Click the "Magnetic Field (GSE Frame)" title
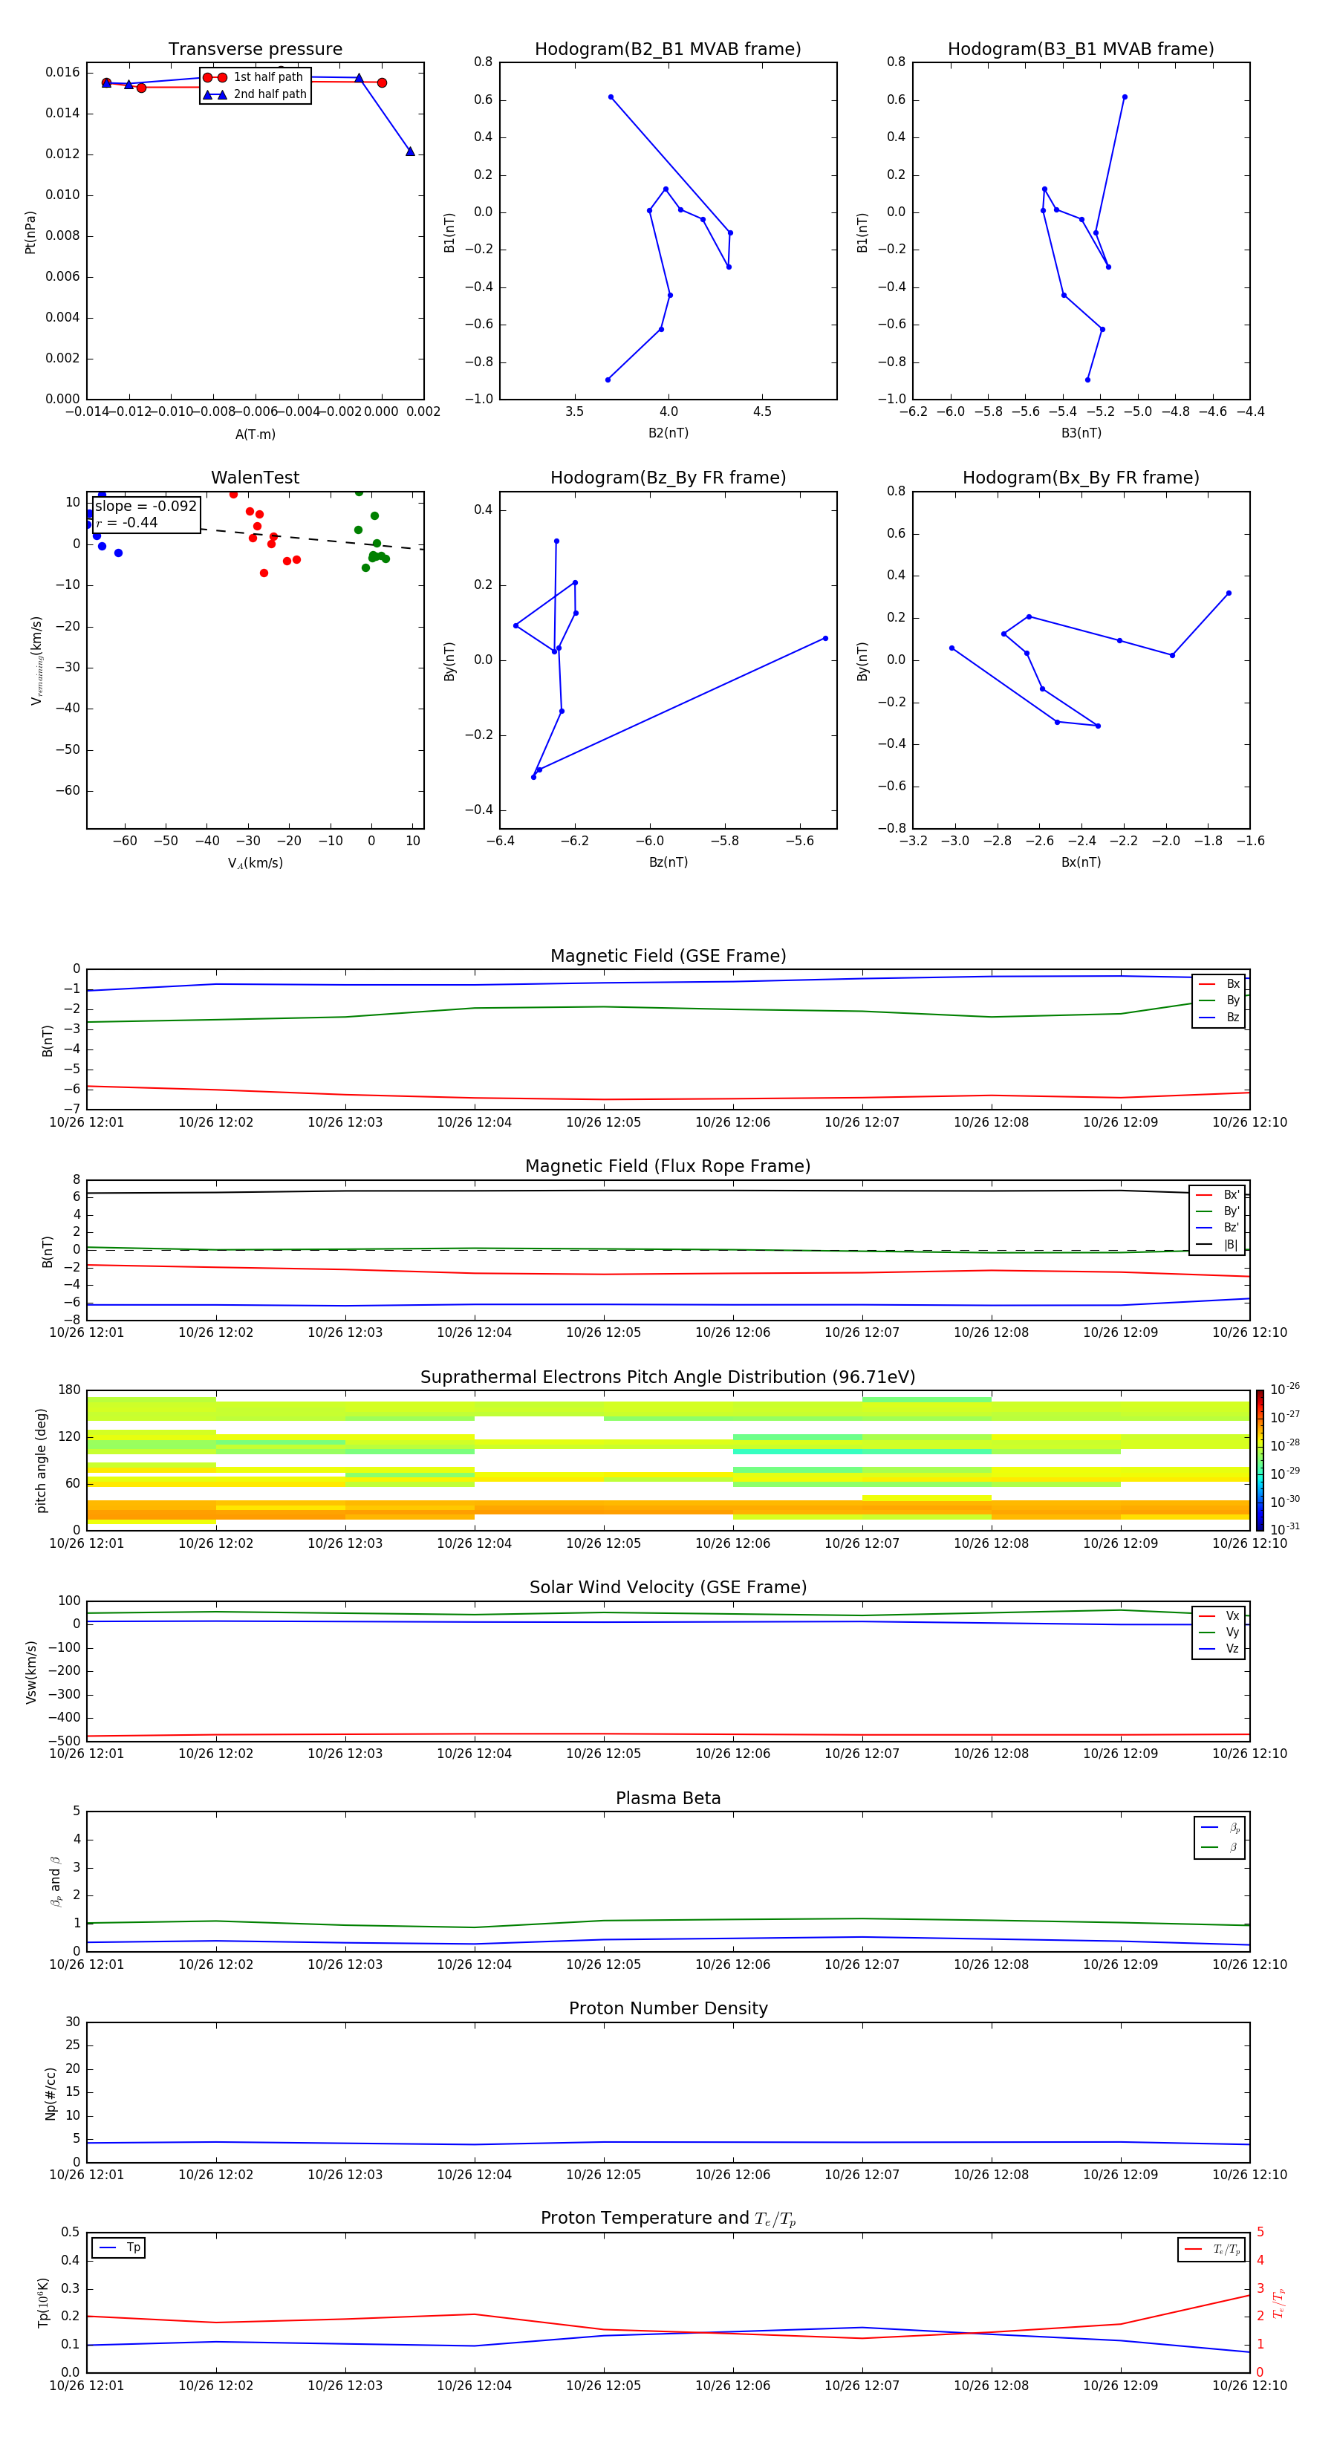The width and height of the screenshot is (1337, 2451). (668, 956)
